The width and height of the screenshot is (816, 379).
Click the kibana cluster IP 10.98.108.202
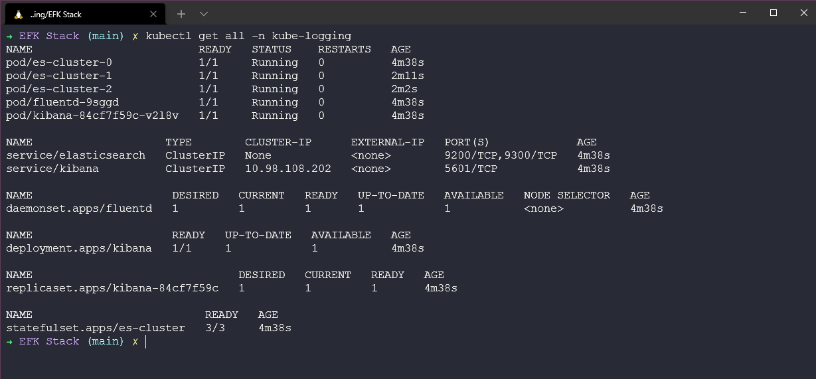click(287, 169)
